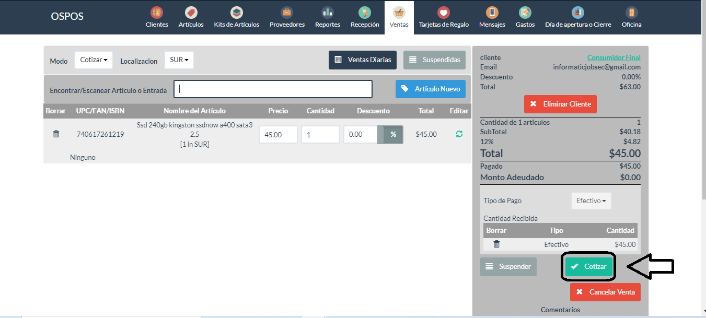Image resolution: width=706 pixels, height=318 pixels.
Task: Click the SubTotal value $40.18
Action: pos(630,132)
